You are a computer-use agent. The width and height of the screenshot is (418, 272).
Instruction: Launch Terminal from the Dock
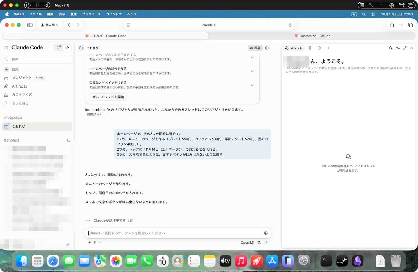coord(326,261)
